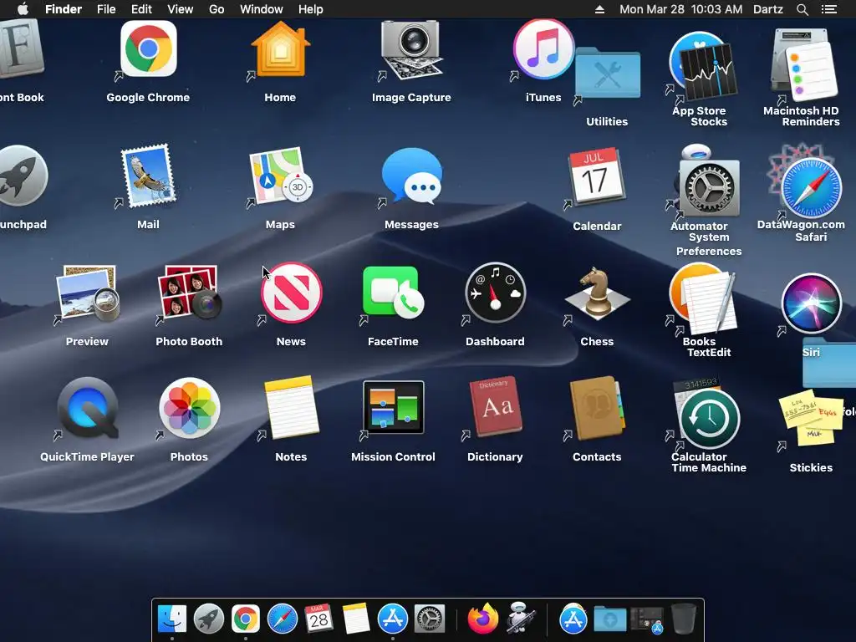This screenshot has height=642, width=856.
Task: Select the TextEdit notepad desktop icon
Action: point(710,303)
